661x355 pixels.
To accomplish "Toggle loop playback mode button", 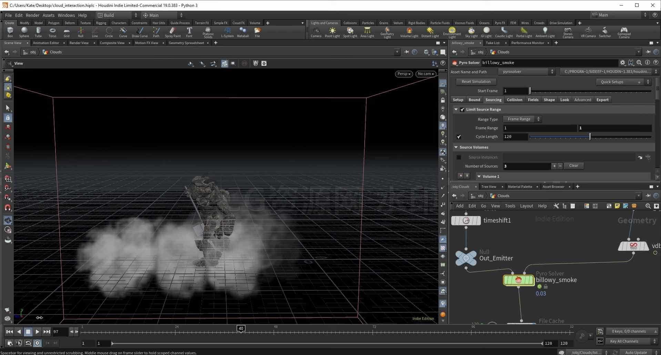I will coord(28,343).
